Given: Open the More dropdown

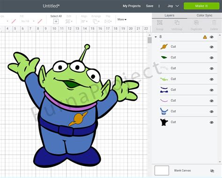Looking at the screenshot, I should 122,19.
